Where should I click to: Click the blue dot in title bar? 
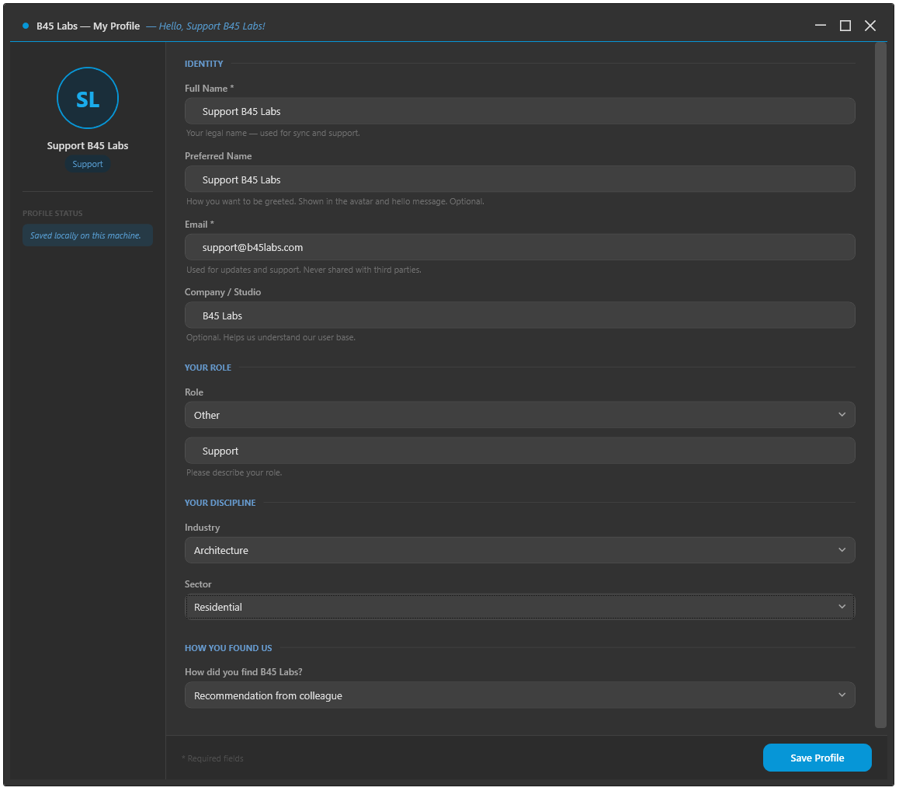[x=26, y=26]
